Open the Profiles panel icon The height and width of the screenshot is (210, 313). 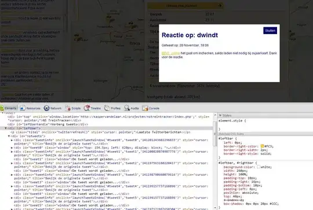(107, 108)
